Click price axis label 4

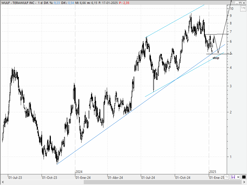click(x=231, y=68)
